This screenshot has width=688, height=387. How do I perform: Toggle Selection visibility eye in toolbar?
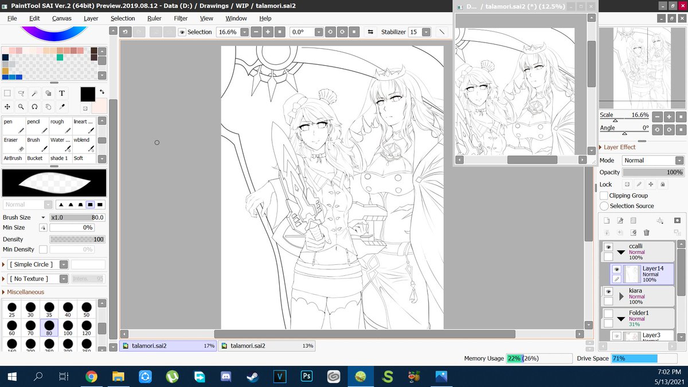point(182,32)
